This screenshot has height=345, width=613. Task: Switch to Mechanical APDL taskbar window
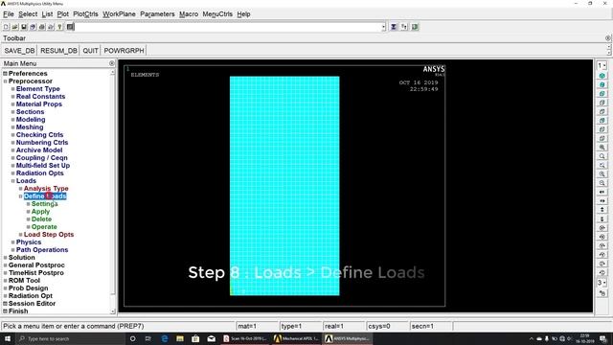coord(296,338)
